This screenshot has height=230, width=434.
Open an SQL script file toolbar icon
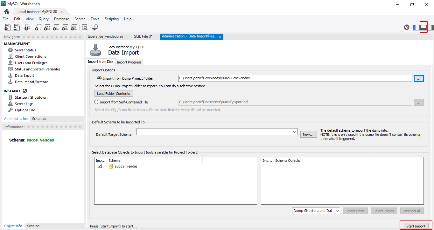(17, 28)
